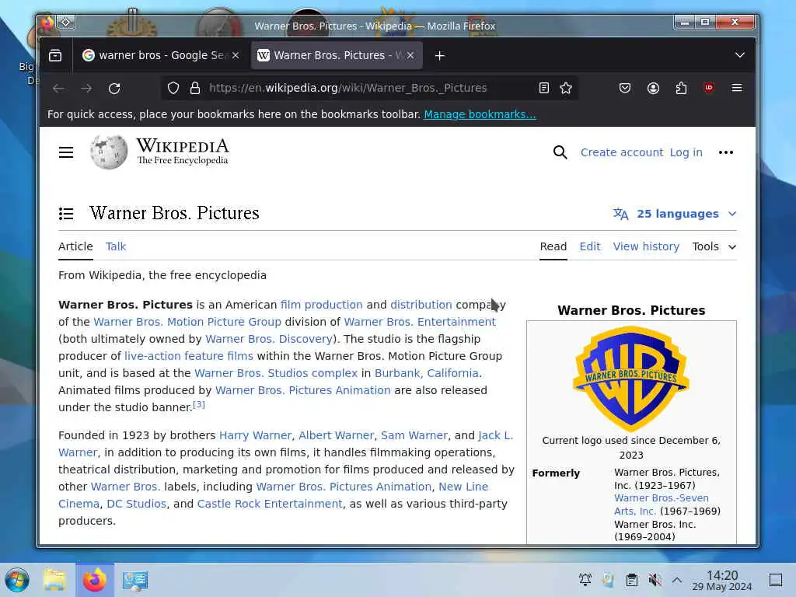Open a new tab with the plus button
This screenshot has height=597, width=796.
click(x=440, y=56)
